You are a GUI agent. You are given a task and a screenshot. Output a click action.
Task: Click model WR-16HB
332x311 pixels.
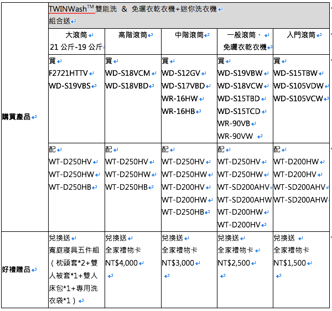pyautogui.click(x=178, y=111)
